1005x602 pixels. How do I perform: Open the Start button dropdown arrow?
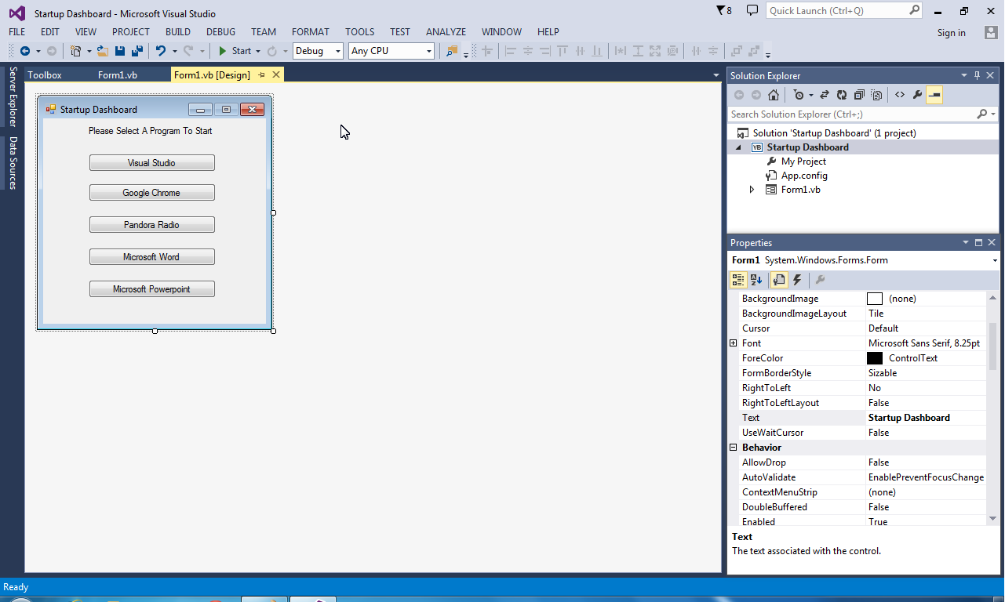point(258,52)
